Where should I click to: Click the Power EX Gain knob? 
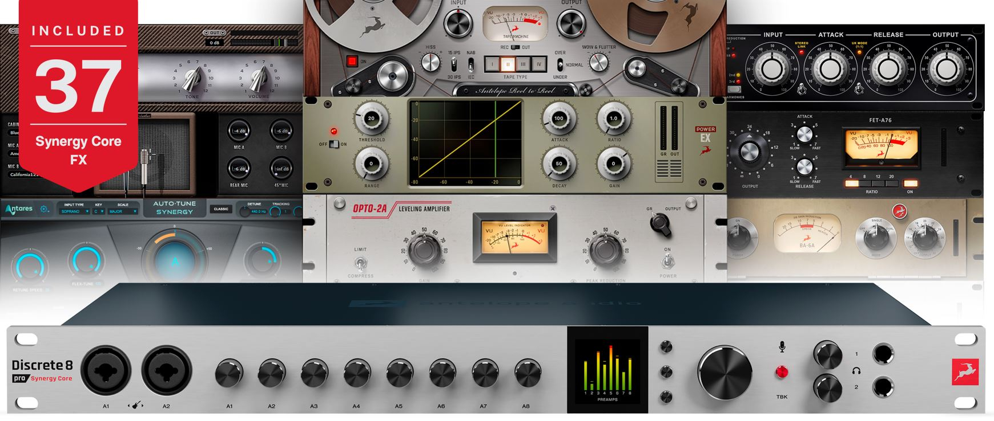614,164
